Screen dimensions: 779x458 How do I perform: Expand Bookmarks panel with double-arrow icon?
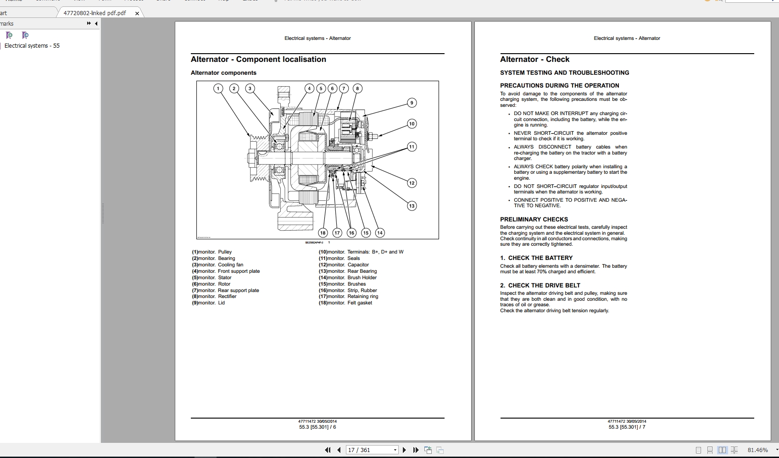(x=89, y=23)
